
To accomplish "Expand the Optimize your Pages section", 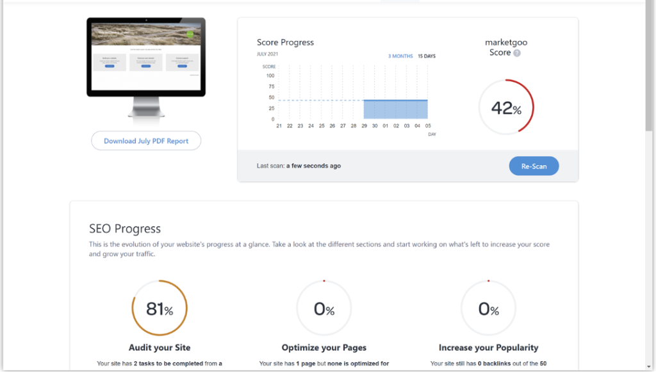I will pyautogui.click(x=324, y=347).
